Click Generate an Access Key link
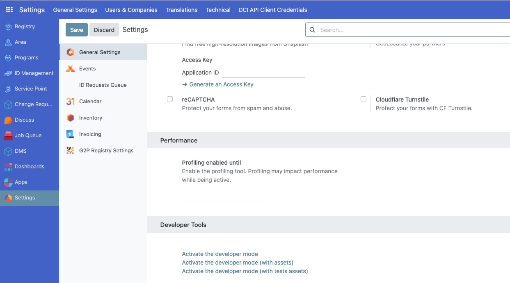 click(221, 84)
